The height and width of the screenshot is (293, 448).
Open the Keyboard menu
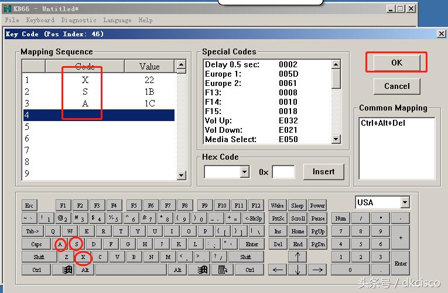pos(40,20)
